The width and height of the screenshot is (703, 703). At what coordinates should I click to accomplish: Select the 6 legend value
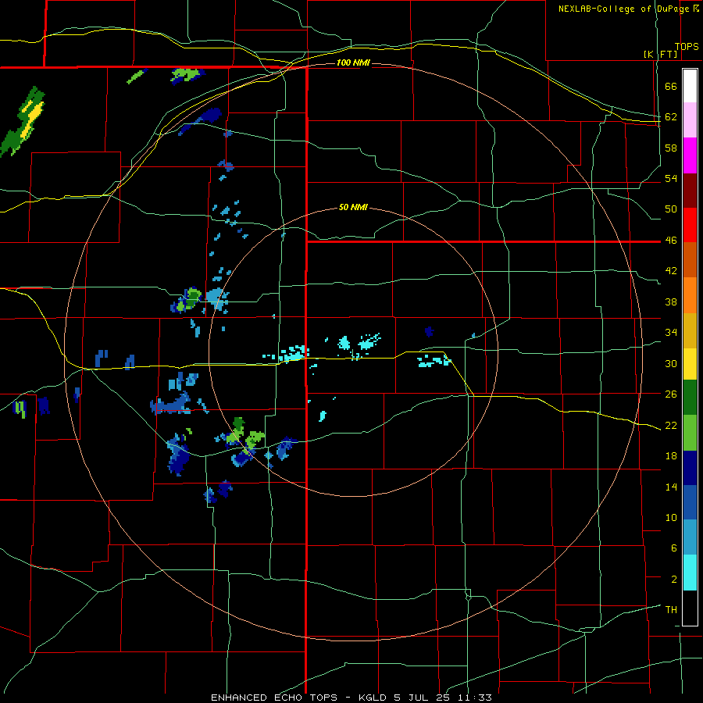click(674, 548)
